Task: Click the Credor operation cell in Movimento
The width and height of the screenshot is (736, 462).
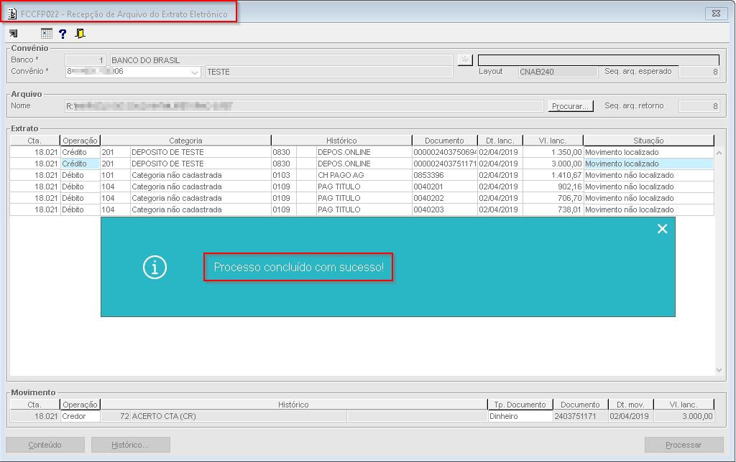Action: 80,416
